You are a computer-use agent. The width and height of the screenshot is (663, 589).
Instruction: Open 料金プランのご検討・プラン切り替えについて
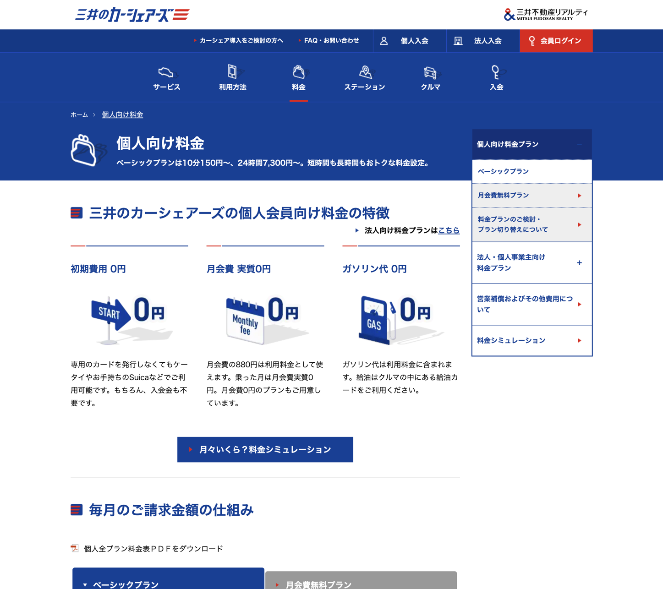[x=532, y=225]
